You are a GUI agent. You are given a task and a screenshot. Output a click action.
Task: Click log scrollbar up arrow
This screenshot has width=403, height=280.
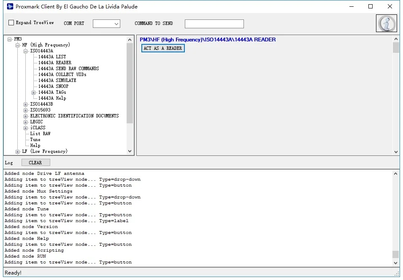point(395,174)
